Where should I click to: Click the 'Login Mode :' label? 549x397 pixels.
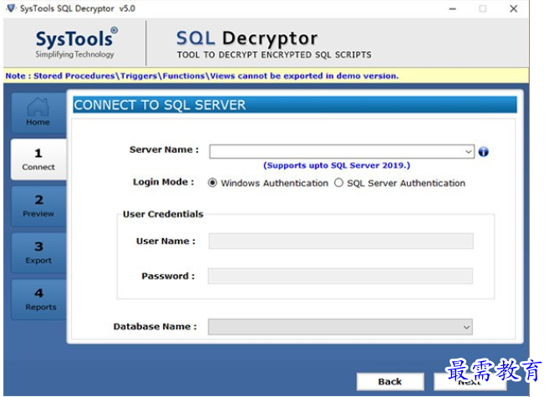(x=163, y=182)
